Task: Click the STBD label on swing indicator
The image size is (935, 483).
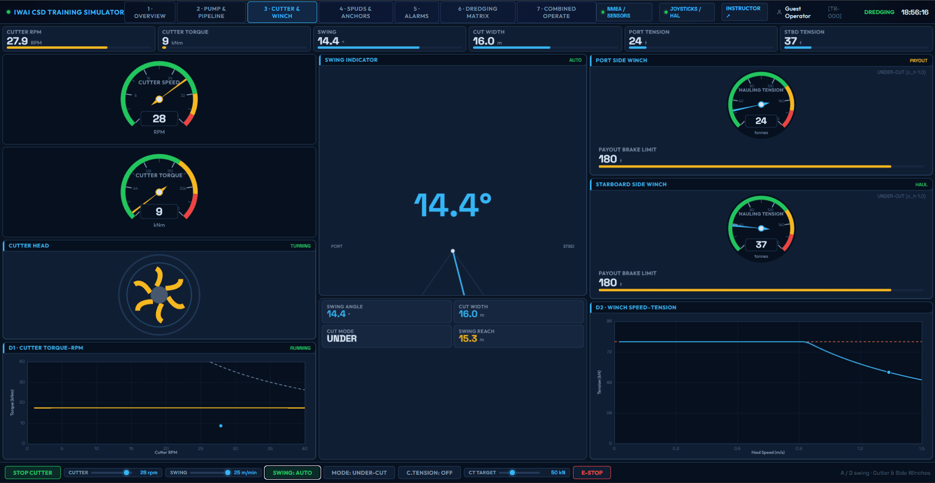Action: [569, 246]
